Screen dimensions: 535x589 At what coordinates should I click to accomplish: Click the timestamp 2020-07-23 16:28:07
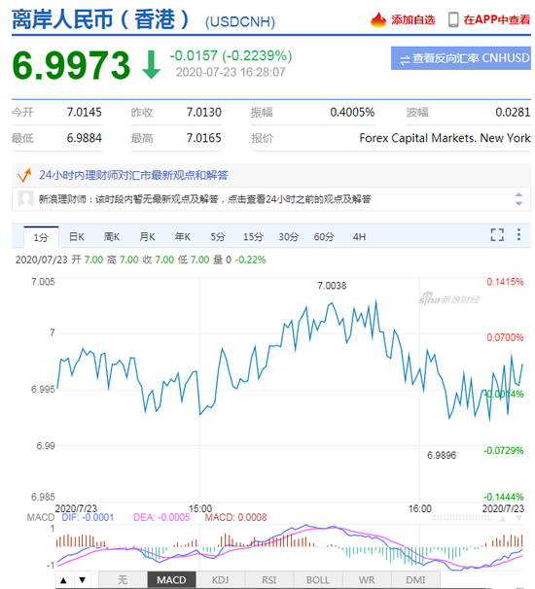[231, 72]
